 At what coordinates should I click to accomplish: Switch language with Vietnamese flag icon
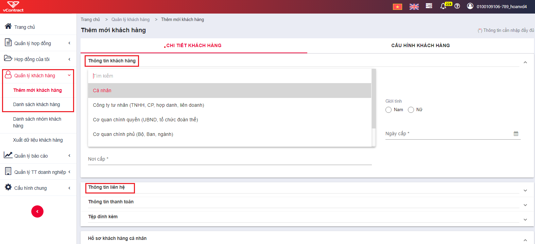coord(397,7)
